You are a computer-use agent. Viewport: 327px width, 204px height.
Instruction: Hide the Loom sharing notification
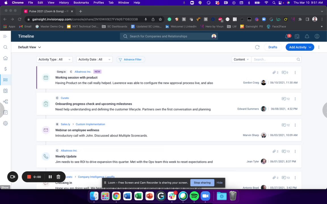(x=219, y=182)
